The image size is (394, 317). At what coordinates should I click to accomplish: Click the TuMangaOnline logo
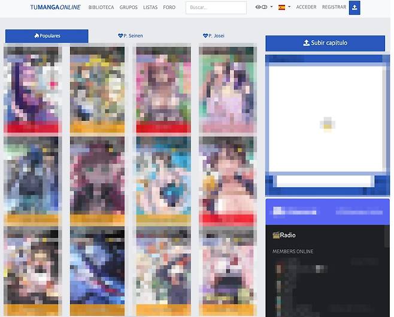click(55, 7)
